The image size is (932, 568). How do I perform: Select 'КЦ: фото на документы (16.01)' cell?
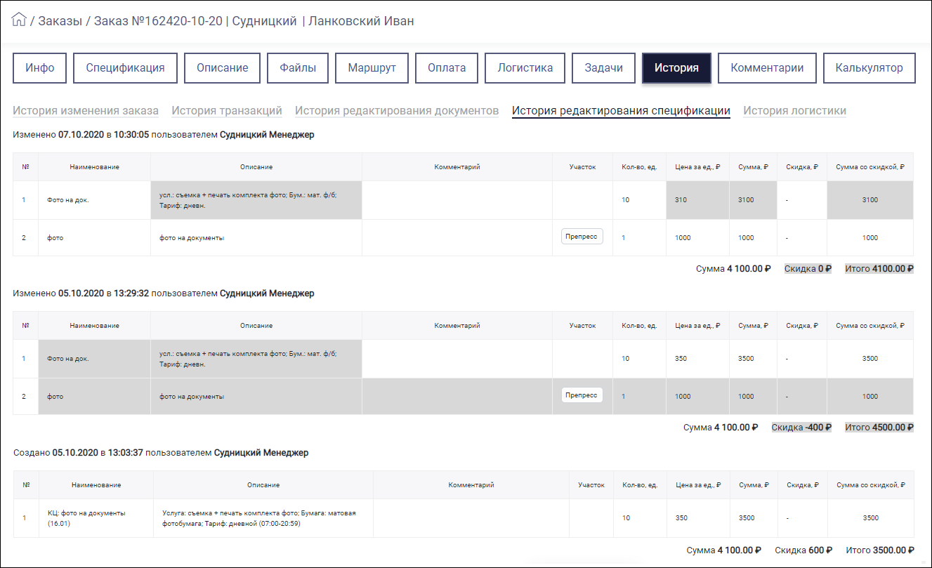tap(96, 518)
